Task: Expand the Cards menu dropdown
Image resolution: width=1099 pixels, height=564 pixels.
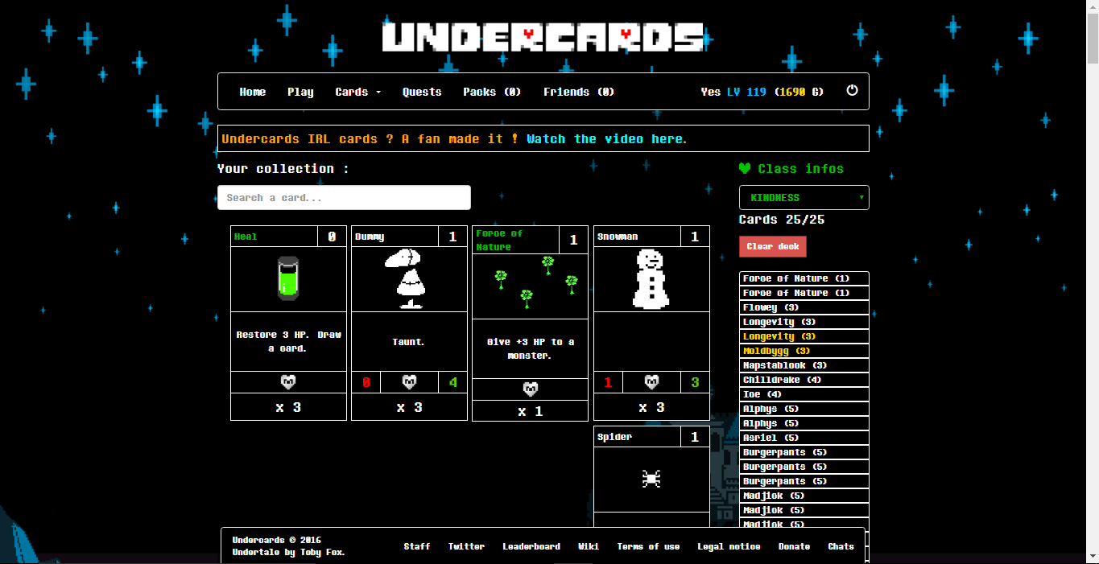Action: point(357,92)
